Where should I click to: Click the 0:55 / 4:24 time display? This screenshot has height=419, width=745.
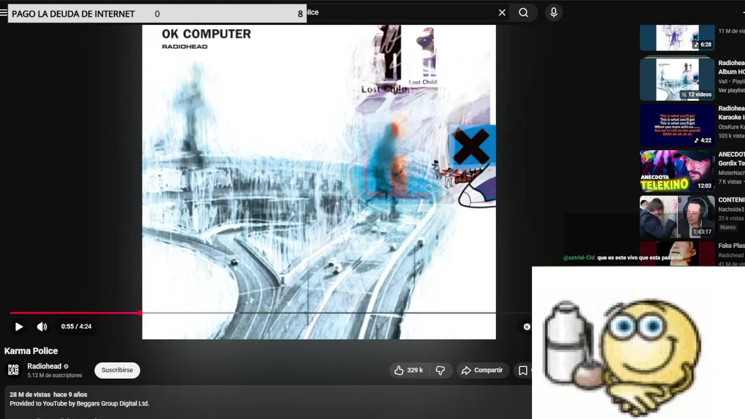pyautogui.click(x=76, y=326)
